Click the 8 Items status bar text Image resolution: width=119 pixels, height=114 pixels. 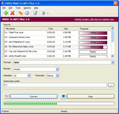coord(5,111)
